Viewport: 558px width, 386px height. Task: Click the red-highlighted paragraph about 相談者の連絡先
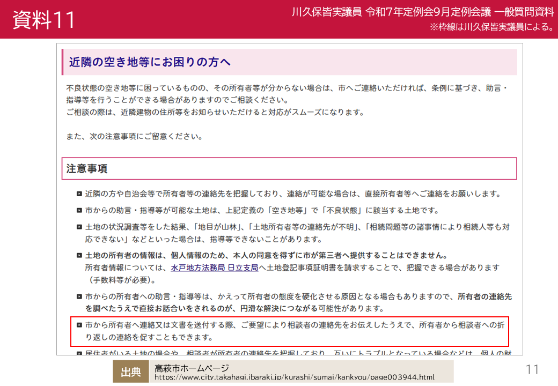[290, 331]
